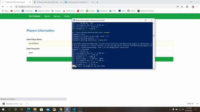Image resolution: width=200 pixels, height=112 pixels.
Task: Open the Speech to Text bookmark
Action: [x=146, y=11]
